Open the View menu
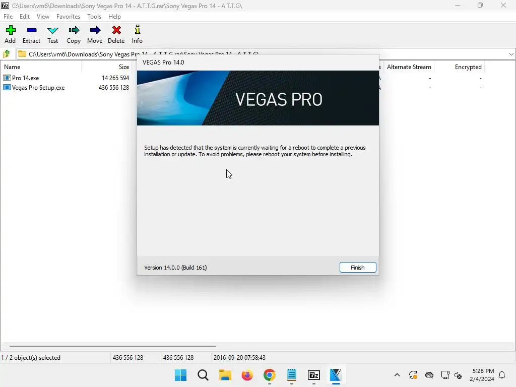 coord(43,17)
